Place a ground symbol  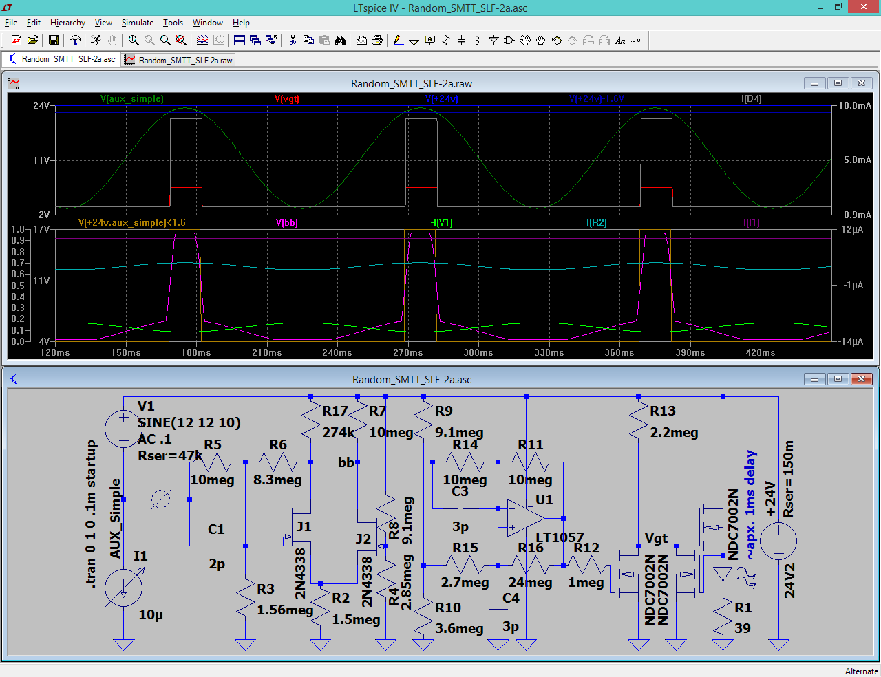pos(414,41)
